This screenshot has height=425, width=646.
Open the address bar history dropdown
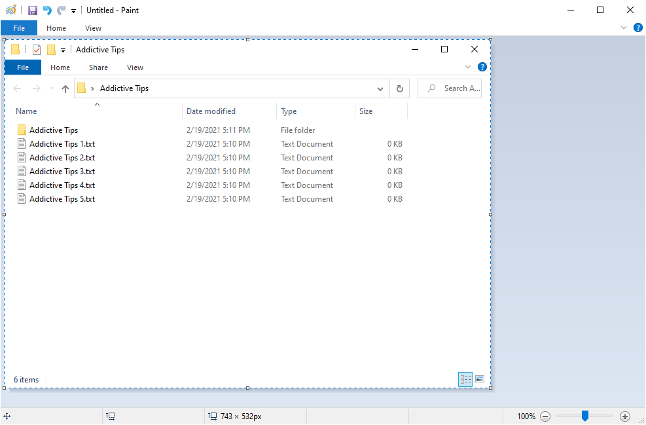(380, 88)
